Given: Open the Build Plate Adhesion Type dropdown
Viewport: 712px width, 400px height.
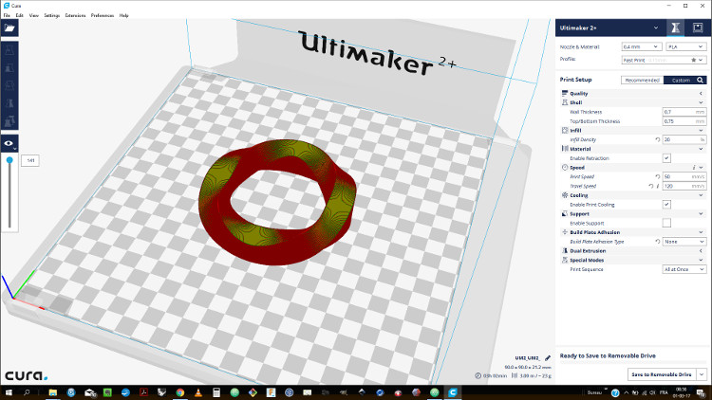Looking at the screenshot, I should pyautogui.click(x=684, y=242).
